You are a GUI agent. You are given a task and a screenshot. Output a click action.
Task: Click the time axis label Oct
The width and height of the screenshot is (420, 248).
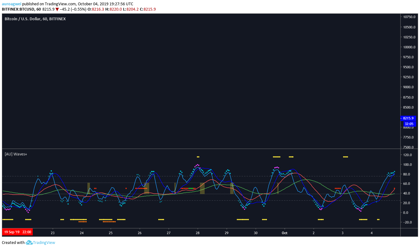[x=284, y=233]
